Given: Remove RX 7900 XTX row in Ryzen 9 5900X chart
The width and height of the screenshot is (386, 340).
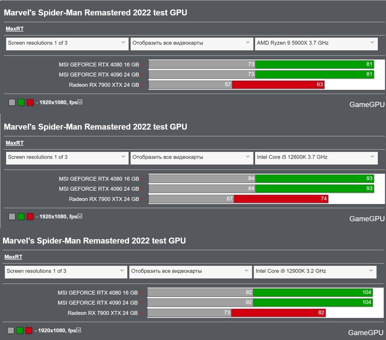Looking at the screenshot, I should coord(143,85).
